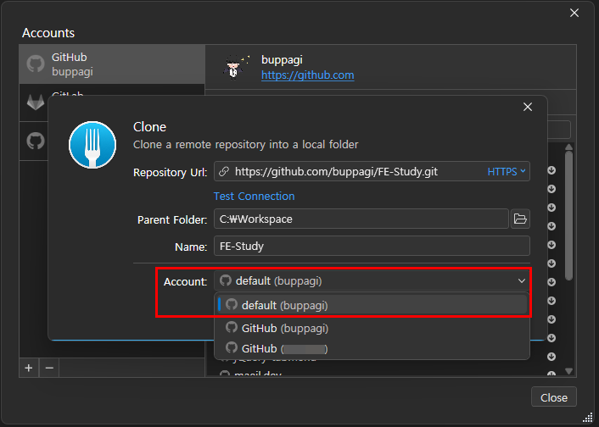The image size is (599, 427).
Task: Choose the GitHub option with hidden name
Action: 372,348
